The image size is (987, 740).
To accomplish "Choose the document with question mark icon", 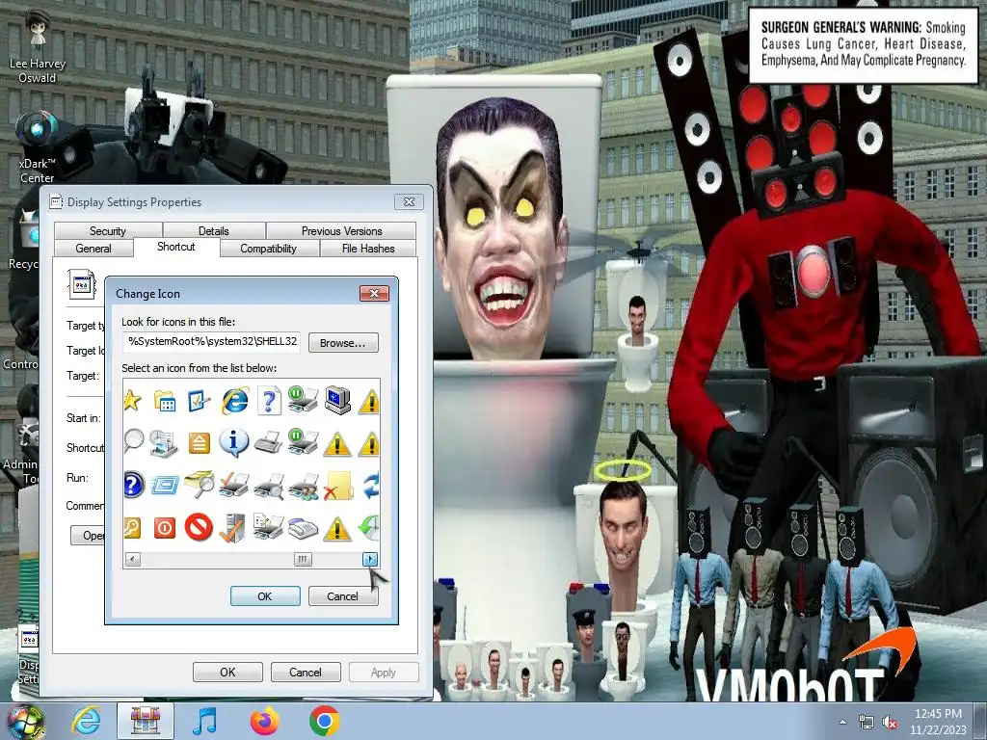I will 269,401.
